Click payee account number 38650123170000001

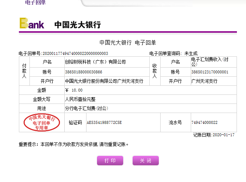click(x=210, y=72)
